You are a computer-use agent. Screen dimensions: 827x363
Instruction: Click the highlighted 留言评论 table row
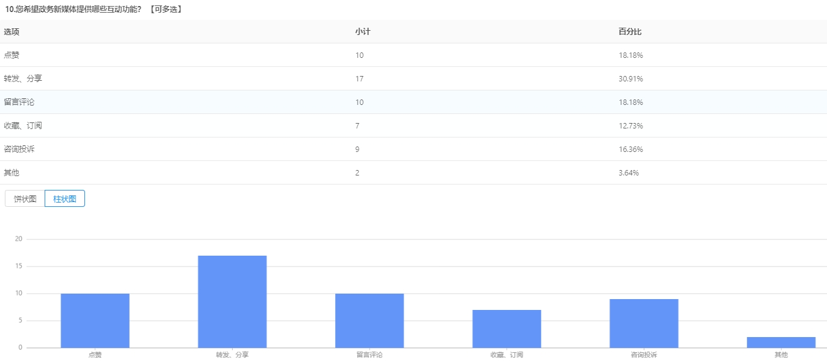[19, 102]
